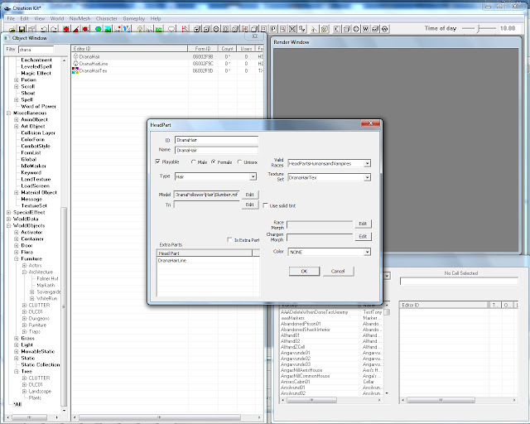Viewport: 530px width, 424px height.
Task: Click OK in the HeadPart dialog
Action: tap(304, 271)
